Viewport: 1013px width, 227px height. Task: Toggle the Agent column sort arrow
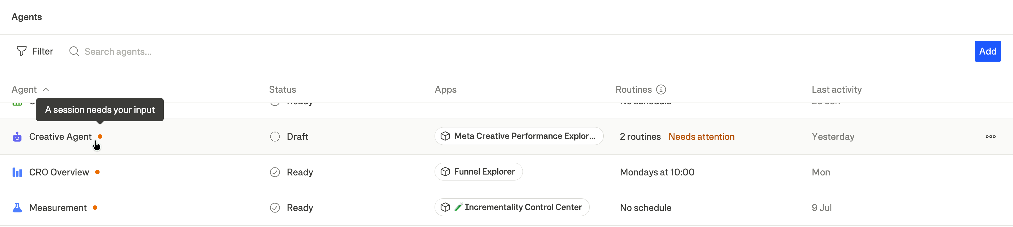coord(45,90)
